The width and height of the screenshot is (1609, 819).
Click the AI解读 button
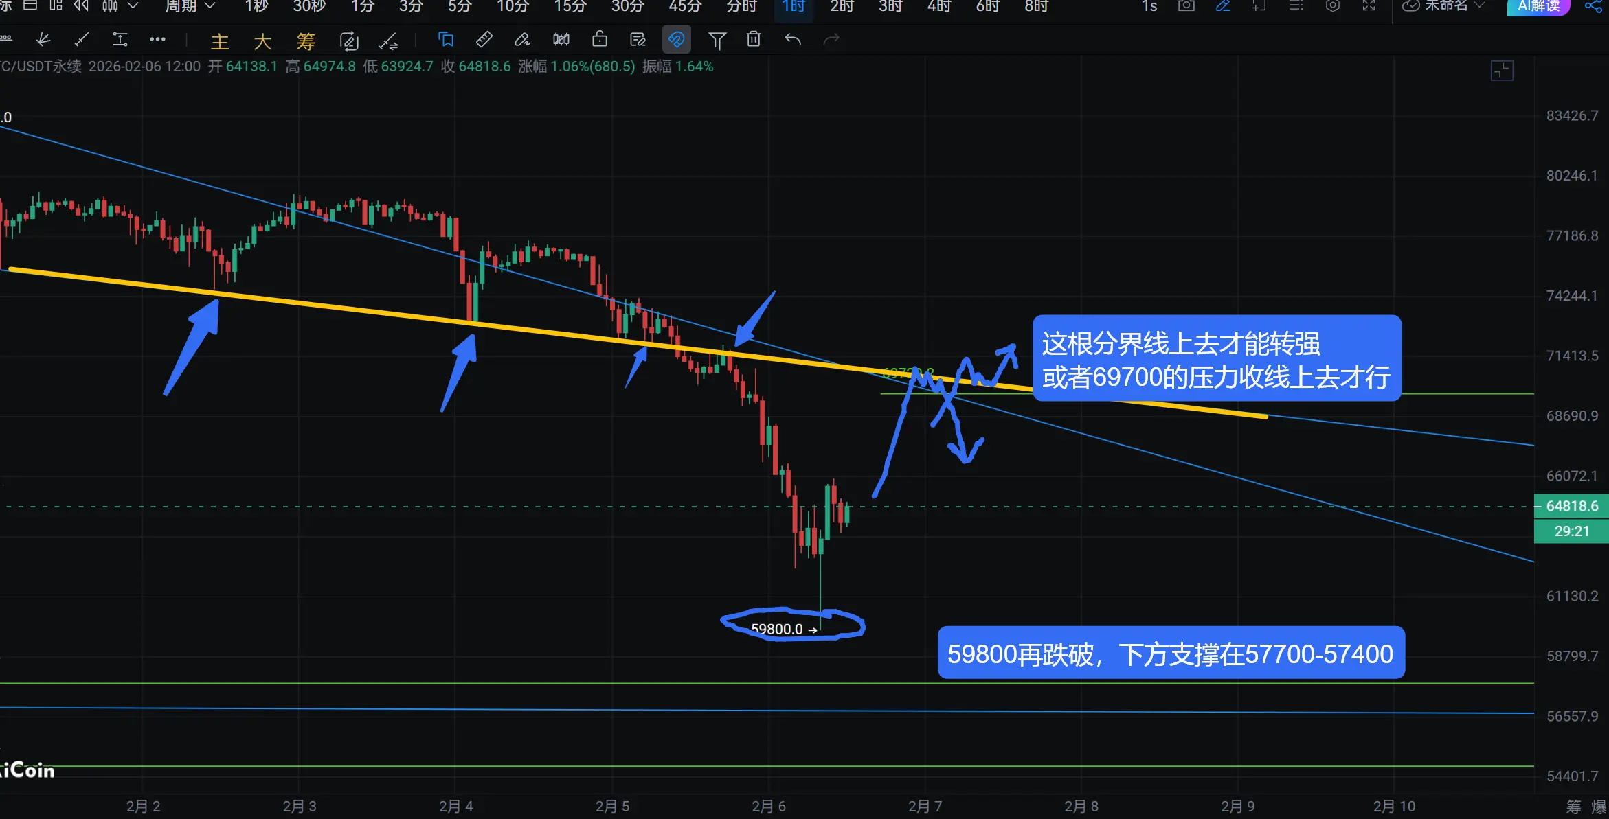pos(1538,6)
